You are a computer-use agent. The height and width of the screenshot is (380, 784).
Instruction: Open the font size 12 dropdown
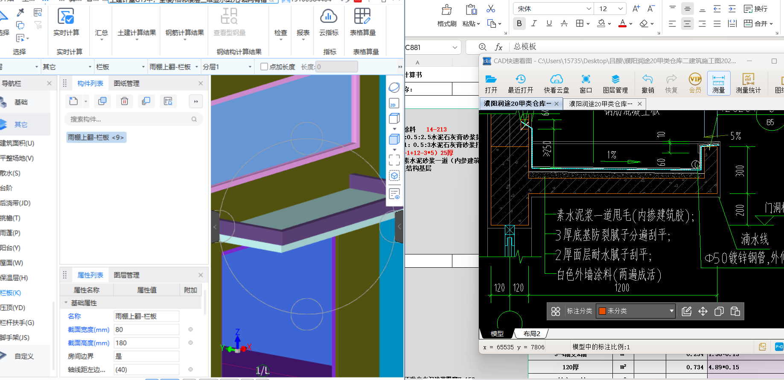pos(621,9)
